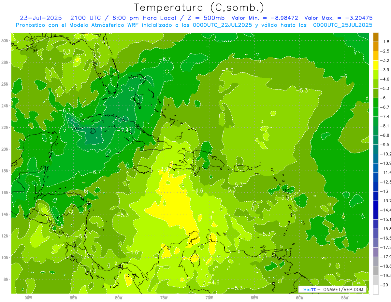Click 'Pronóstico con el Modelo Atmósferico WRF' text

[x=78, y=25]
